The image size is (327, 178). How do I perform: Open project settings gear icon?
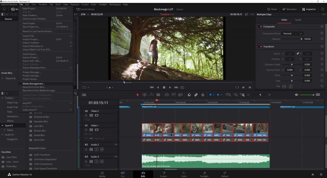321,174
